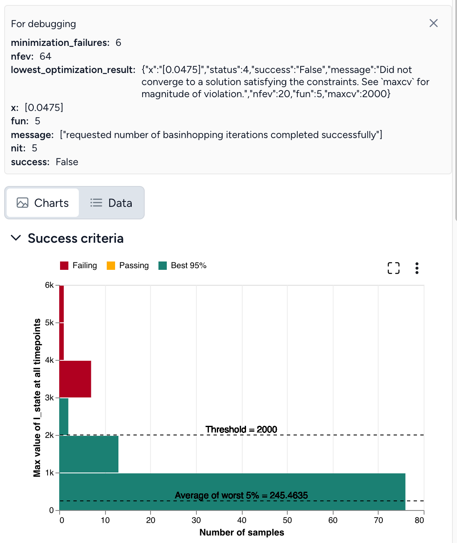Viewport: 457px width, 543px height.
Task: Click the red Failing legend swatch
Action: pyautogui.click(x=64, y=266)
